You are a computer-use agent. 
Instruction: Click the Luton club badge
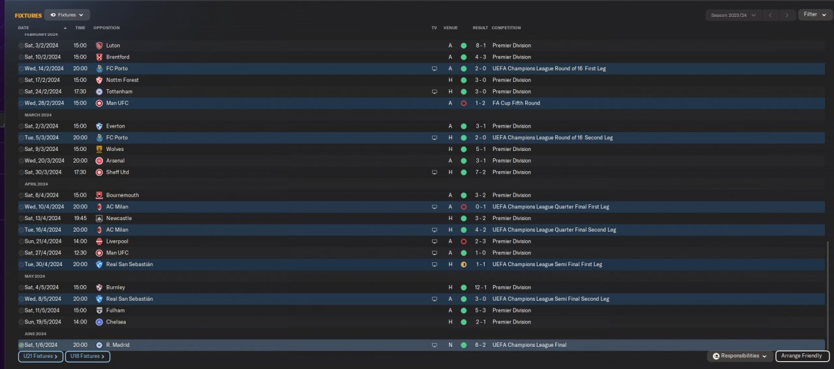pyautogui.click(x=99, y=46)
